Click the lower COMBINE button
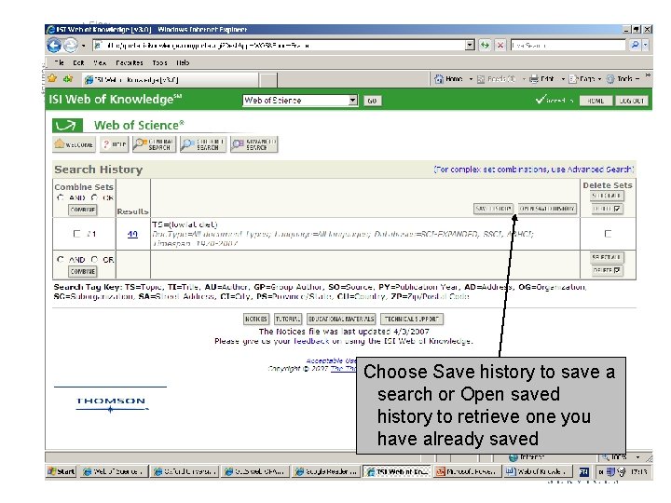The width and height of the screenshot is (671, 503). pyautogui.click(x=83, y=271)
